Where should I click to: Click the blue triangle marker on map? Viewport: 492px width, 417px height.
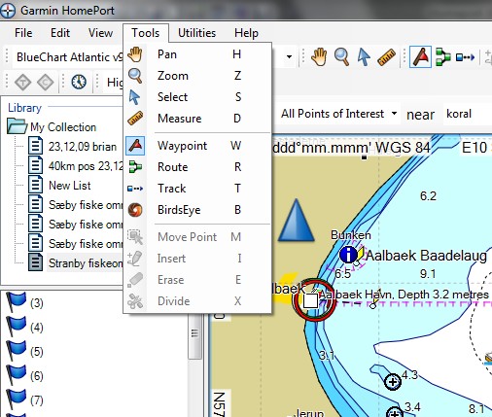click(296, 221)
